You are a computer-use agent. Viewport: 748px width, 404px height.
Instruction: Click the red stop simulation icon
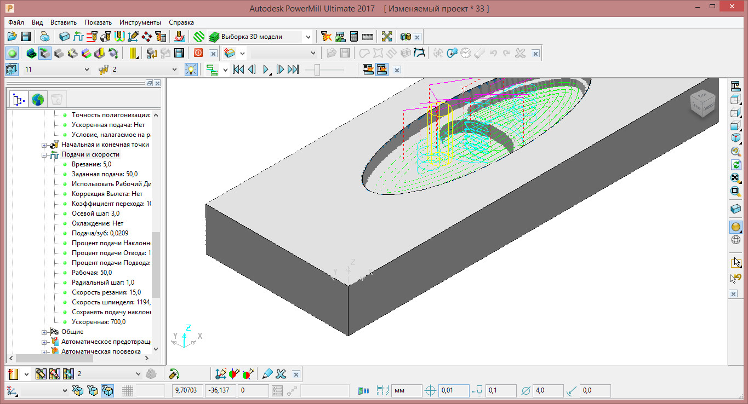(x=198, y=53)
